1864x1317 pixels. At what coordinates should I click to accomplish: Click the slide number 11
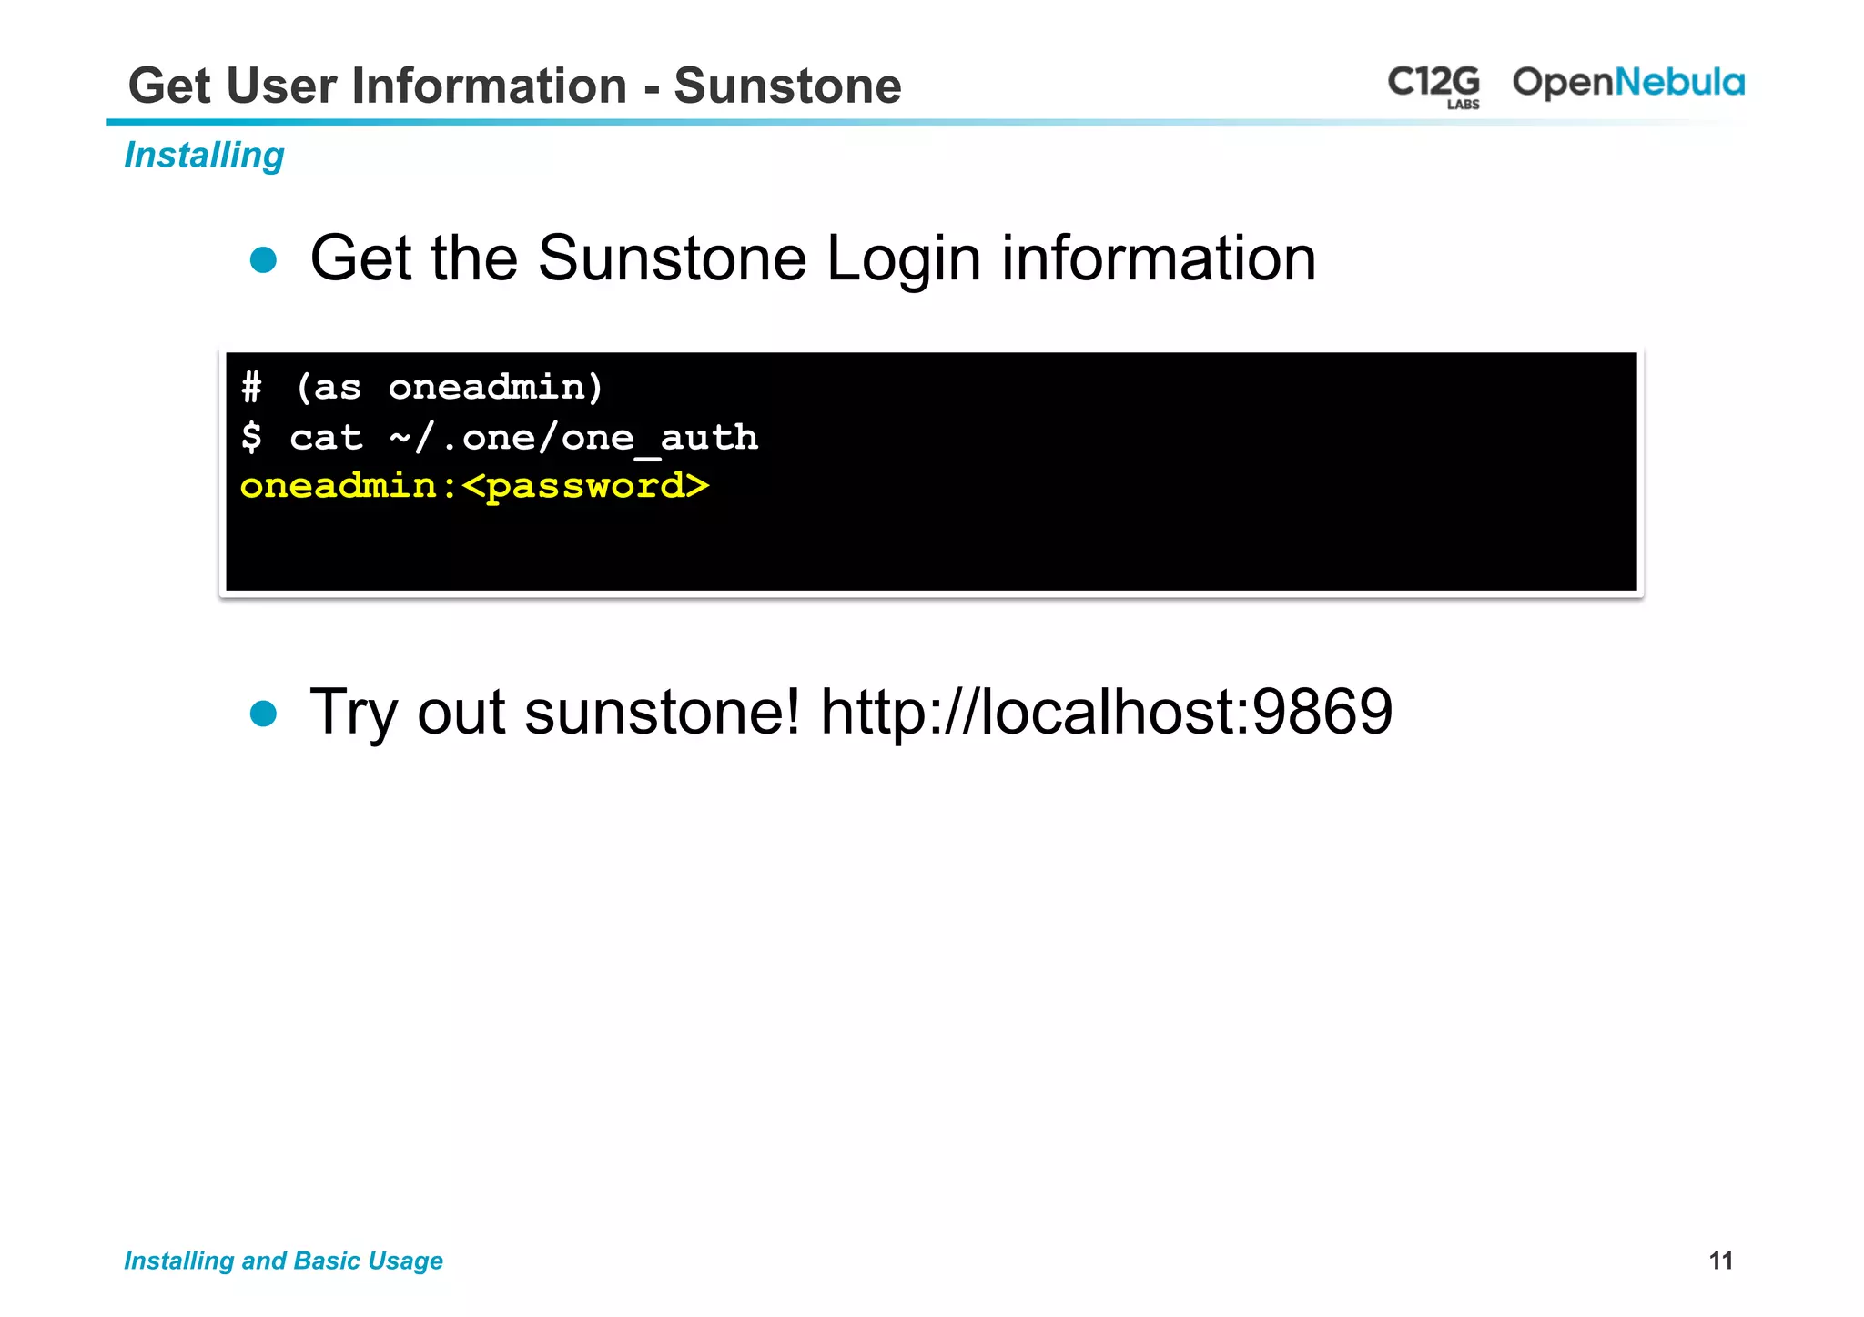pos(1720,1261)
